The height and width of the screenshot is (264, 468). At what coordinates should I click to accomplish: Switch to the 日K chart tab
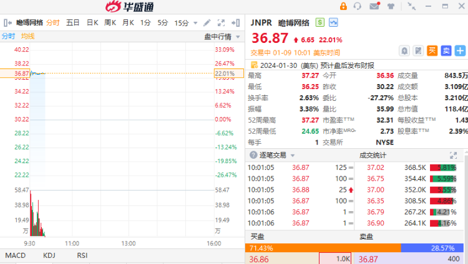point(92,22)
